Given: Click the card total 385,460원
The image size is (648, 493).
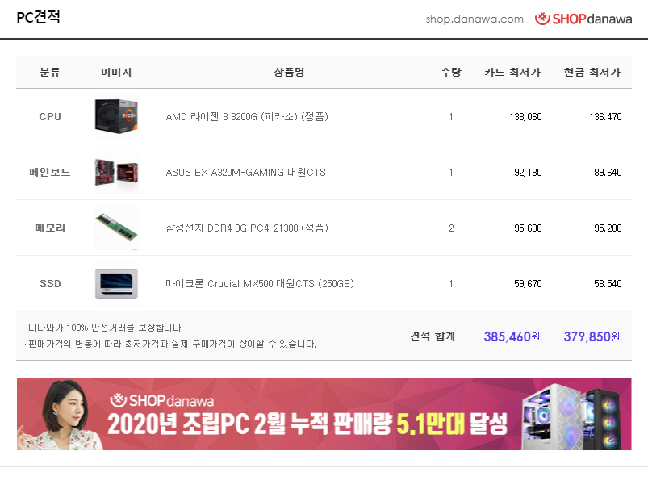Looking at the screenshot, I should click(x=512, y=336).
